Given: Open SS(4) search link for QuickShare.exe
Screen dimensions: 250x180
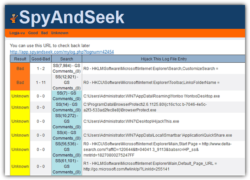Looking at the screenshot, I should 66,133.
